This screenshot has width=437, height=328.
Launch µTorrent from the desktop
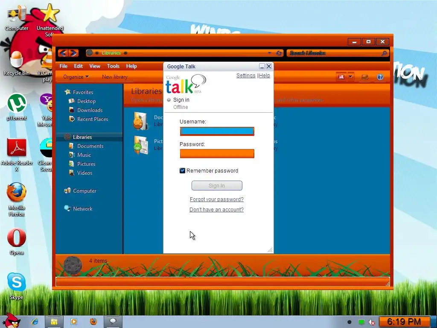coord(17,107)
